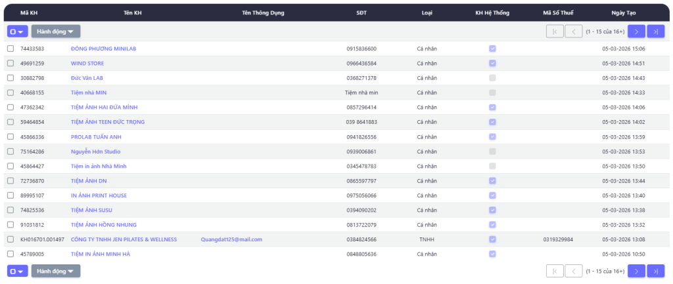This screenshot has width=673, height=284.
Task: Click the Tên KH column header
Action: point(133,12)
